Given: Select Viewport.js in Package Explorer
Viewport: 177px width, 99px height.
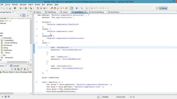Looking at the screenshot, I should coord(9,57).
